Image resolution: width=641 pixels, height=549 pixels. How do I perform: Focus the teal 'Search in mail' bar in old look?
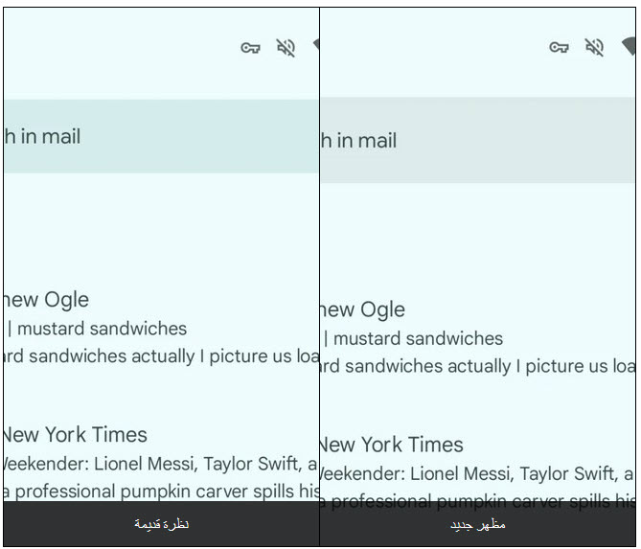pos(161,136)
